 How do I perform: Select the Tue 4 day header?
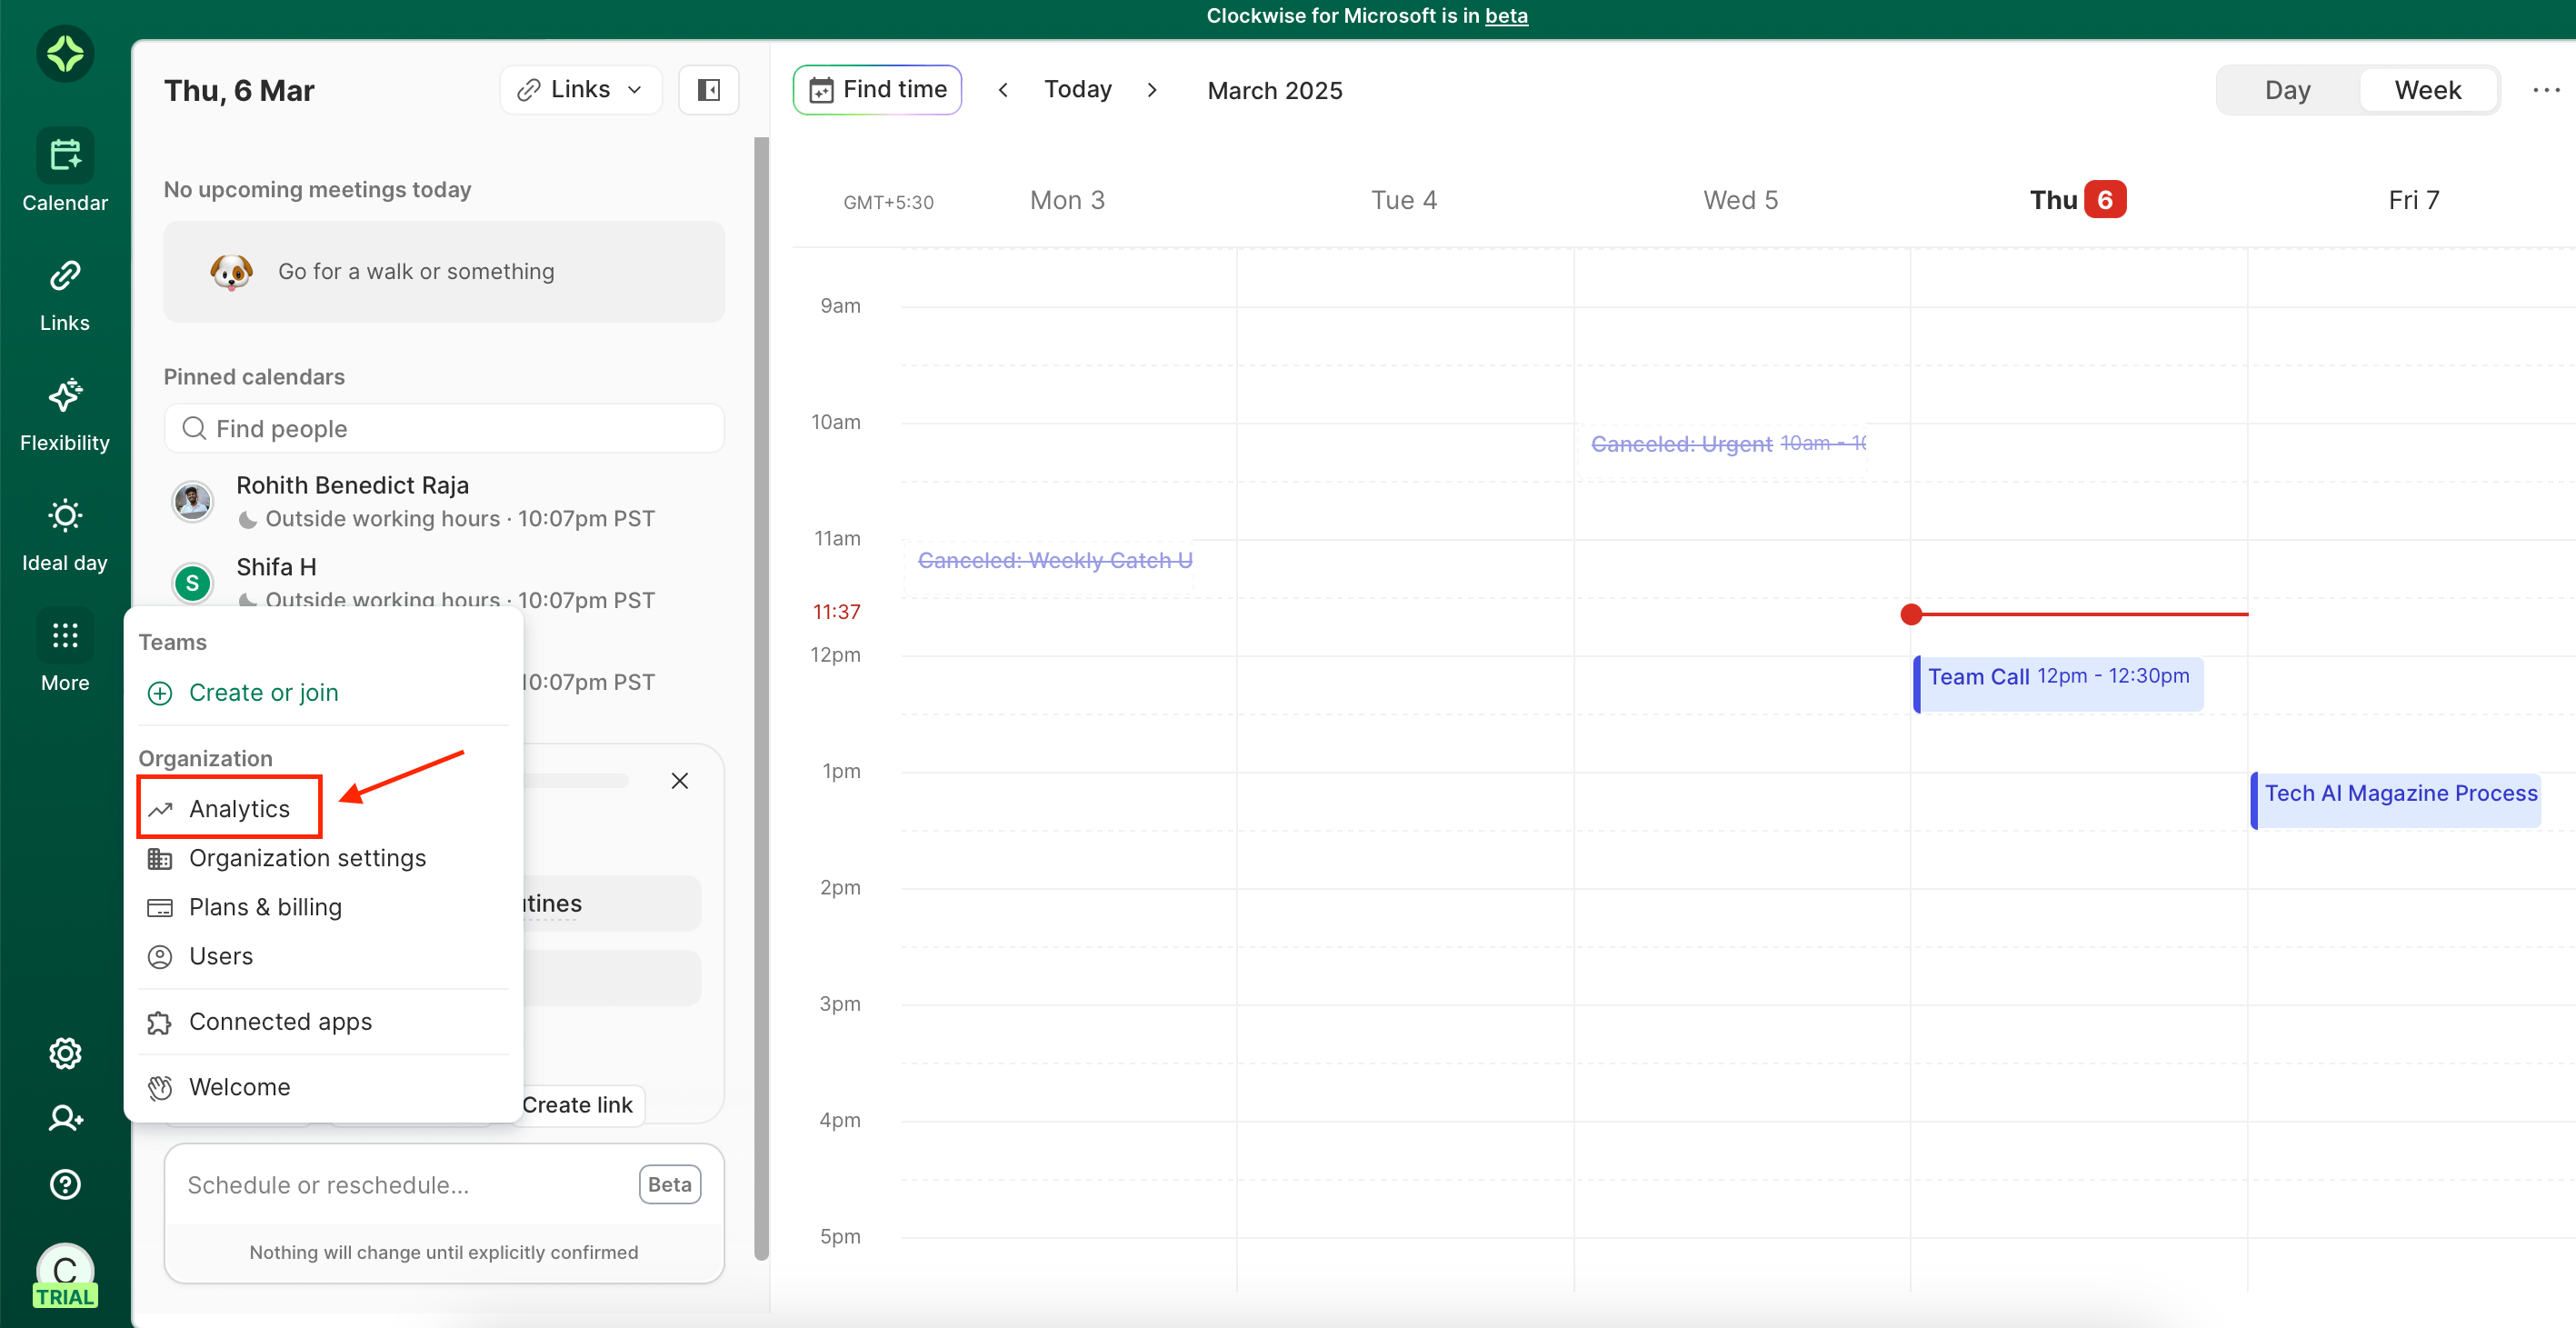point(1404,200)
